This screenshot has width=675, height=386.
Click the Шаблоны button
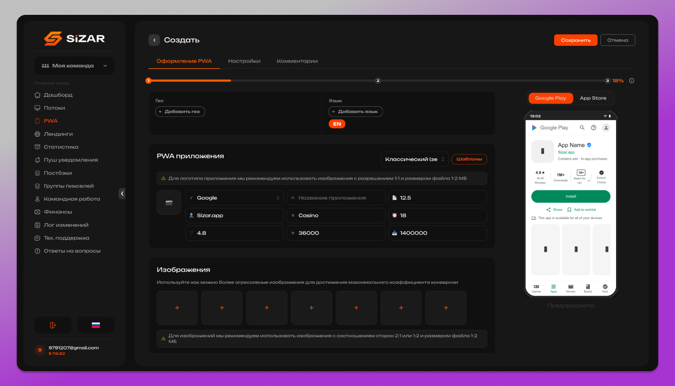(x=469, y=159)
